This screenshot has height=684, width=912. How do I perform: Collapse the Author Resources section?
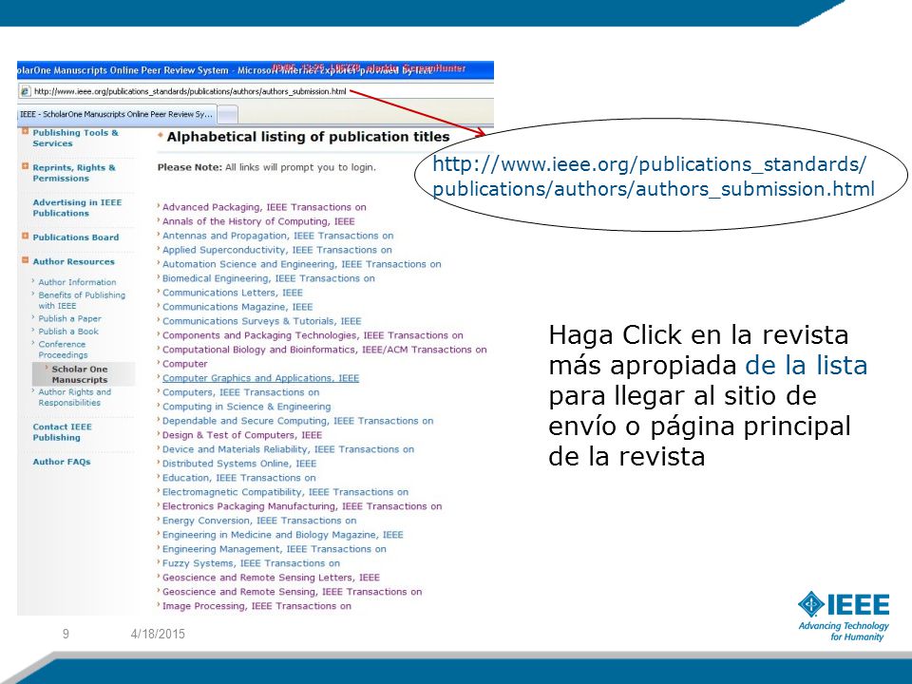[25, 260]
